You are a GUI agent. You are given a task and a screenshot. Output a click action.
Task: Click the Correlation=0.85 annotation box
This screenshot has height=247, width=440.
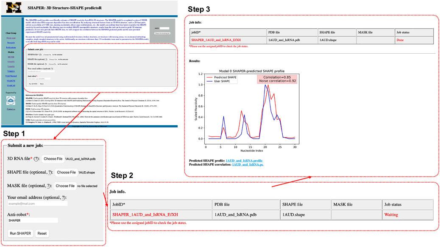coord(277,79)
